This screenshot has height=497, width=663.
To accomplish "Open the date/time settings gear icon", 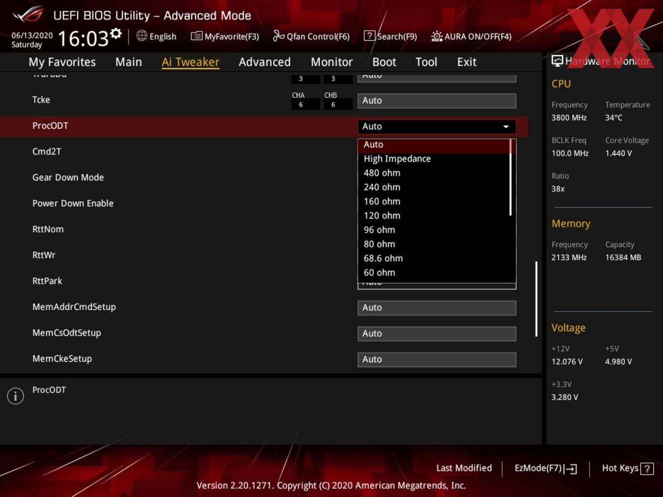I will click(x=116, y=34).
